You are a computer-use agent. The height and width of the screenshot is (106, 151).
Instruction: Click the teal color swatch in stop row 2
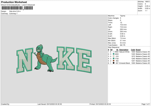(x=114, y=54)
